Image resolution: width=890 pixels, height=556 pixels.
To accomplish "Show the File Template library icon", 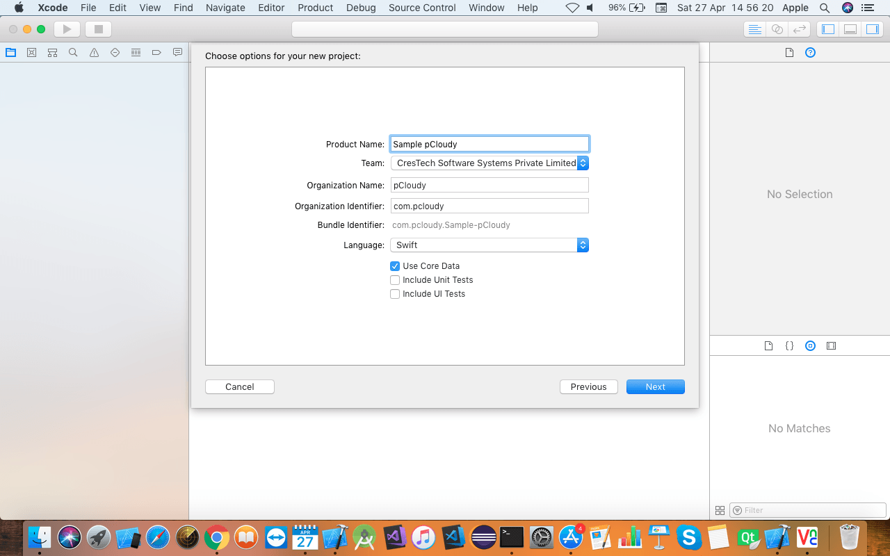I will click(x=768, y=345).
